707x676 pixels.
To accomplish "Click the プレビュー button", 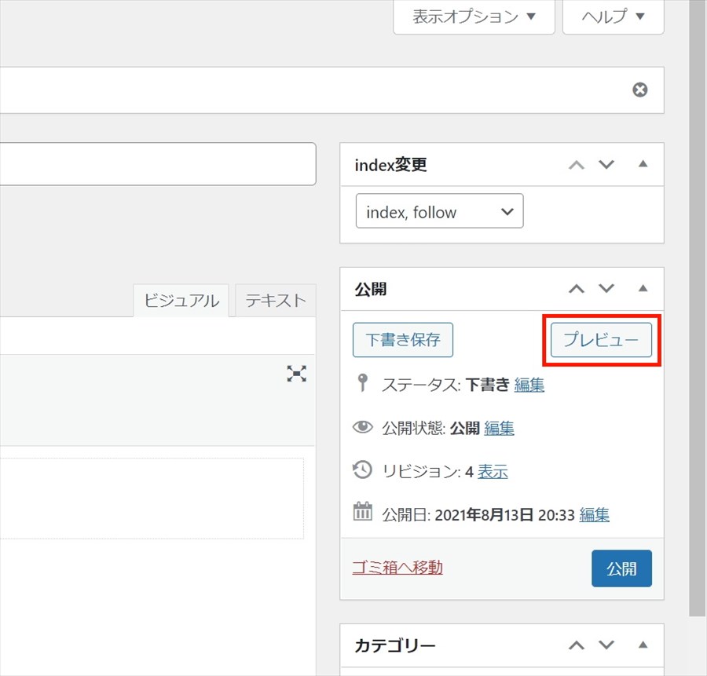I will 601,340.
